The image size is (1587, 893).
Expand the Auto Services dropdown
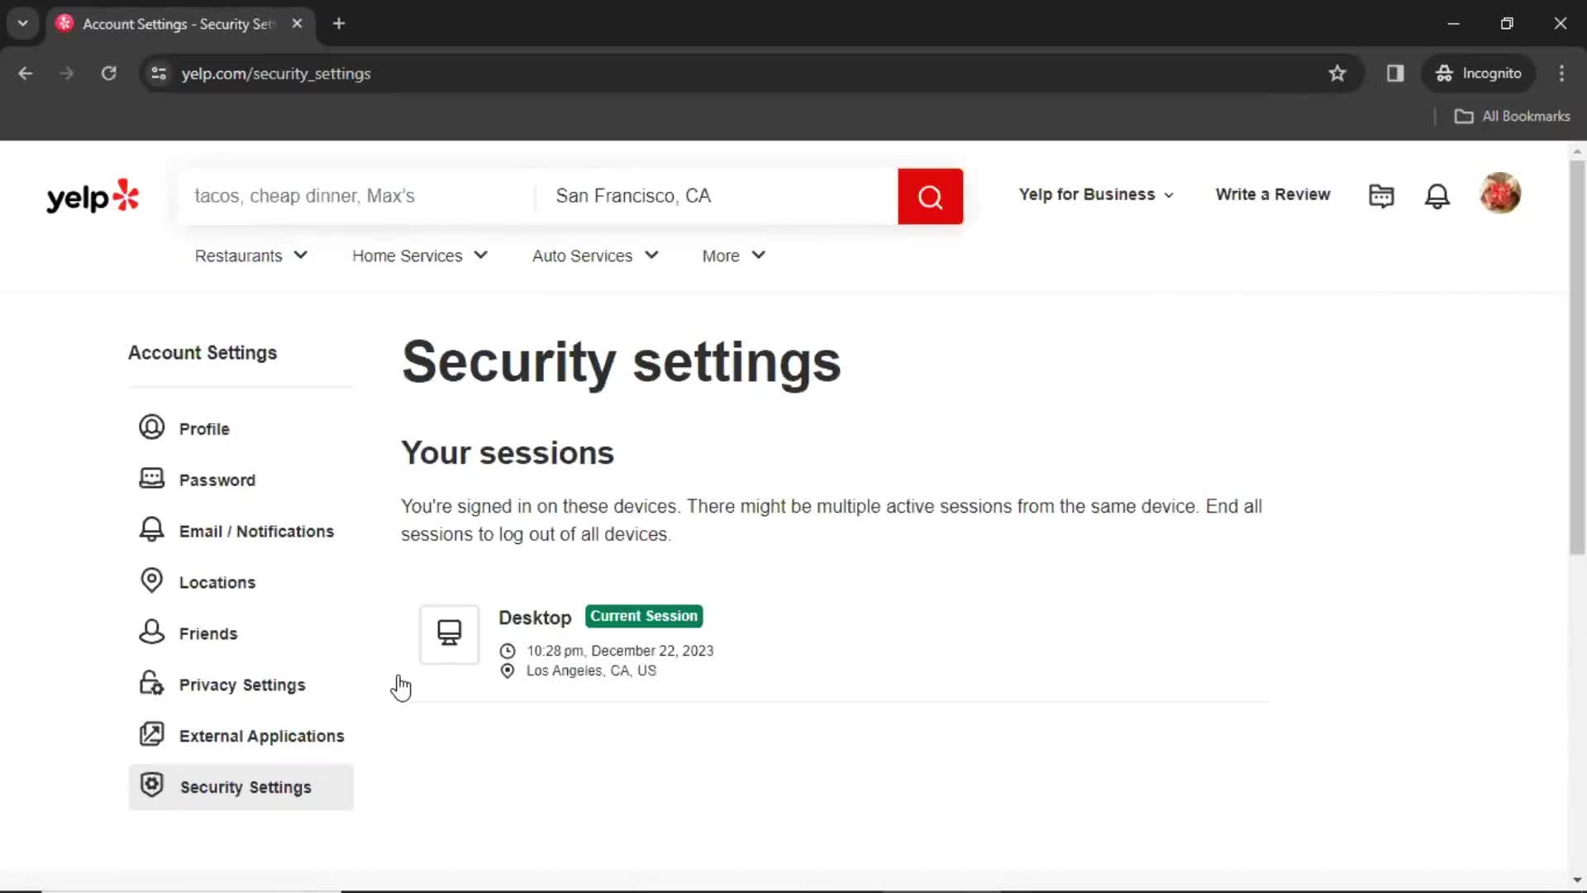pos(595,256)
